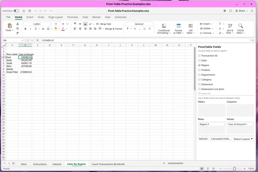The image size is (258, 172).
Task: Apply strikethrough formatting
Action: [43, 29]
